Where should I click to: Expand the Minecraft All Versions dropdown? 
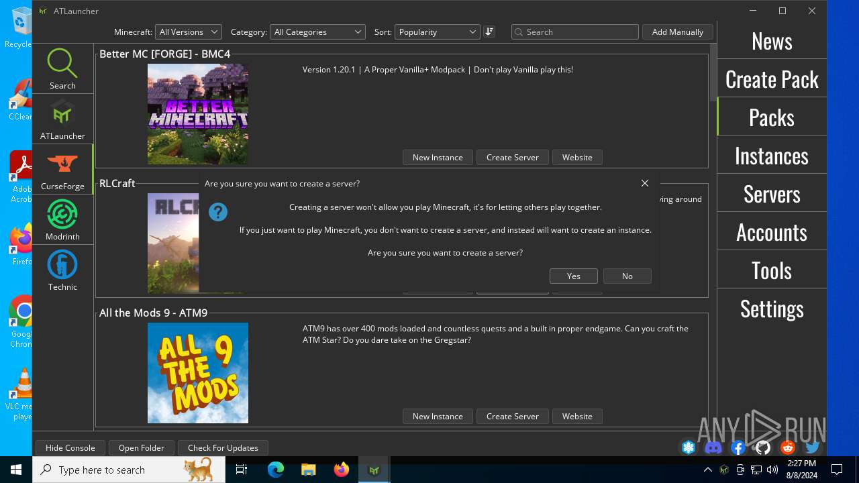click(x=188, y=32)
